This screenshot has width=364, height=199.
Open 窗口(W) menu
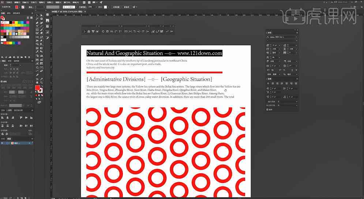pos(67,2)
